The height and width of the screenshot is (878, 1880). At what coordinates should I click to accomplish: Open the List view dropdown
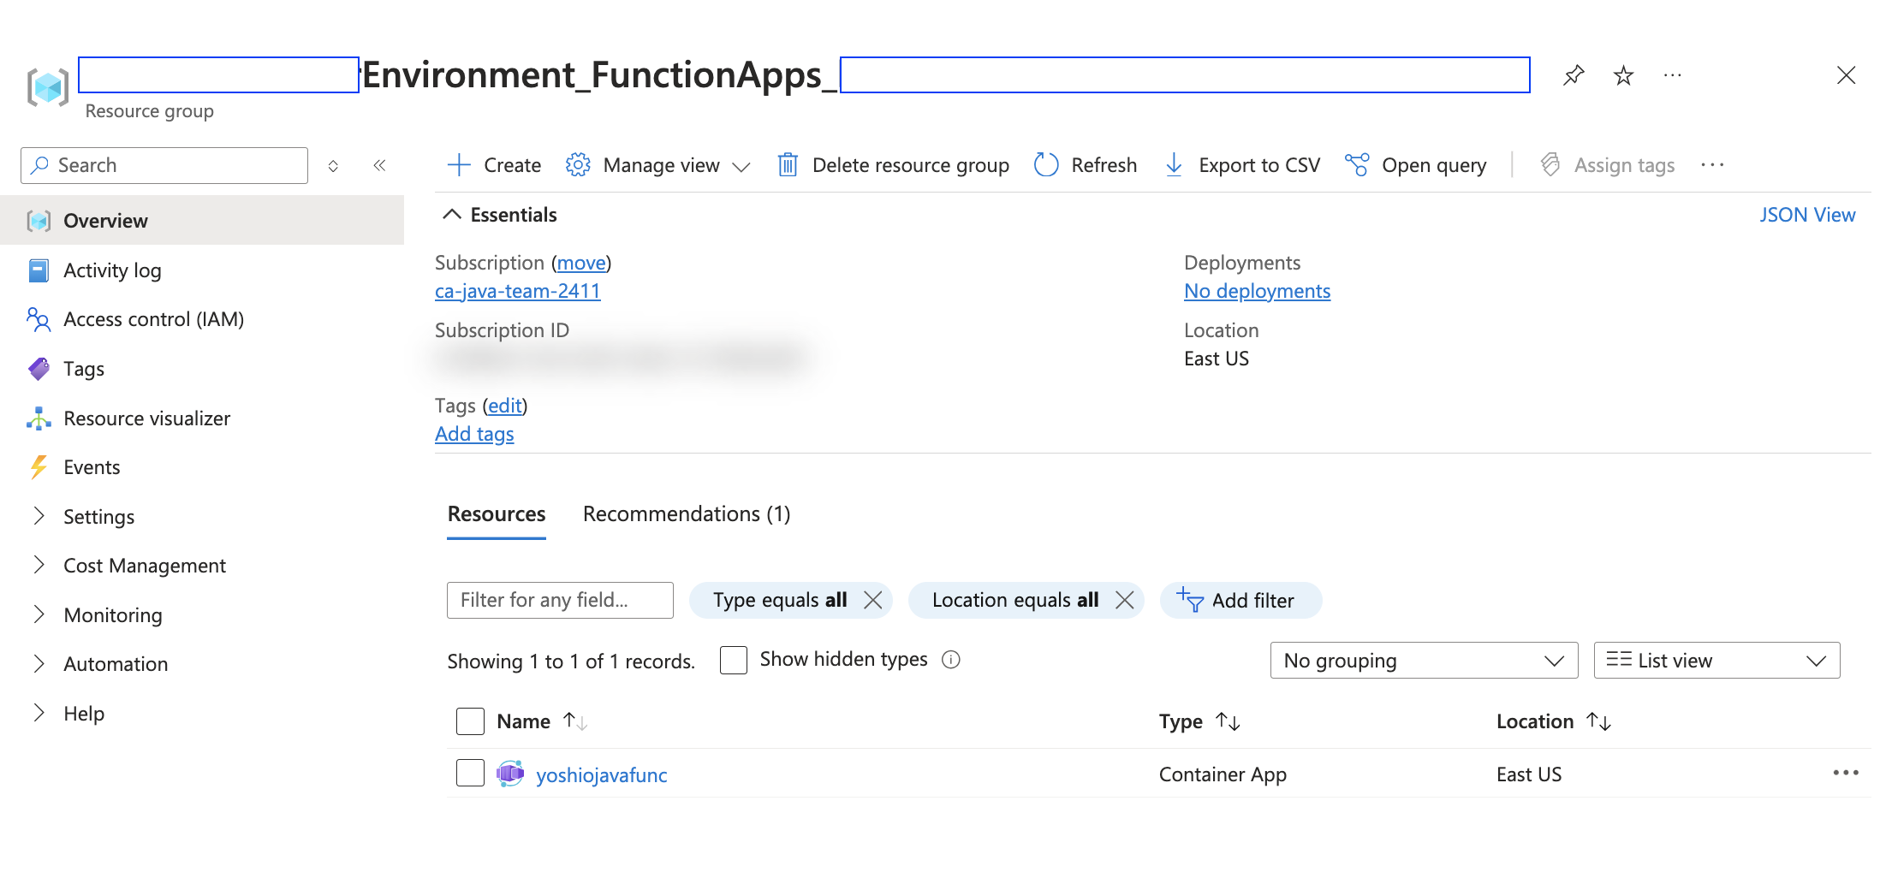[1716, 661]
